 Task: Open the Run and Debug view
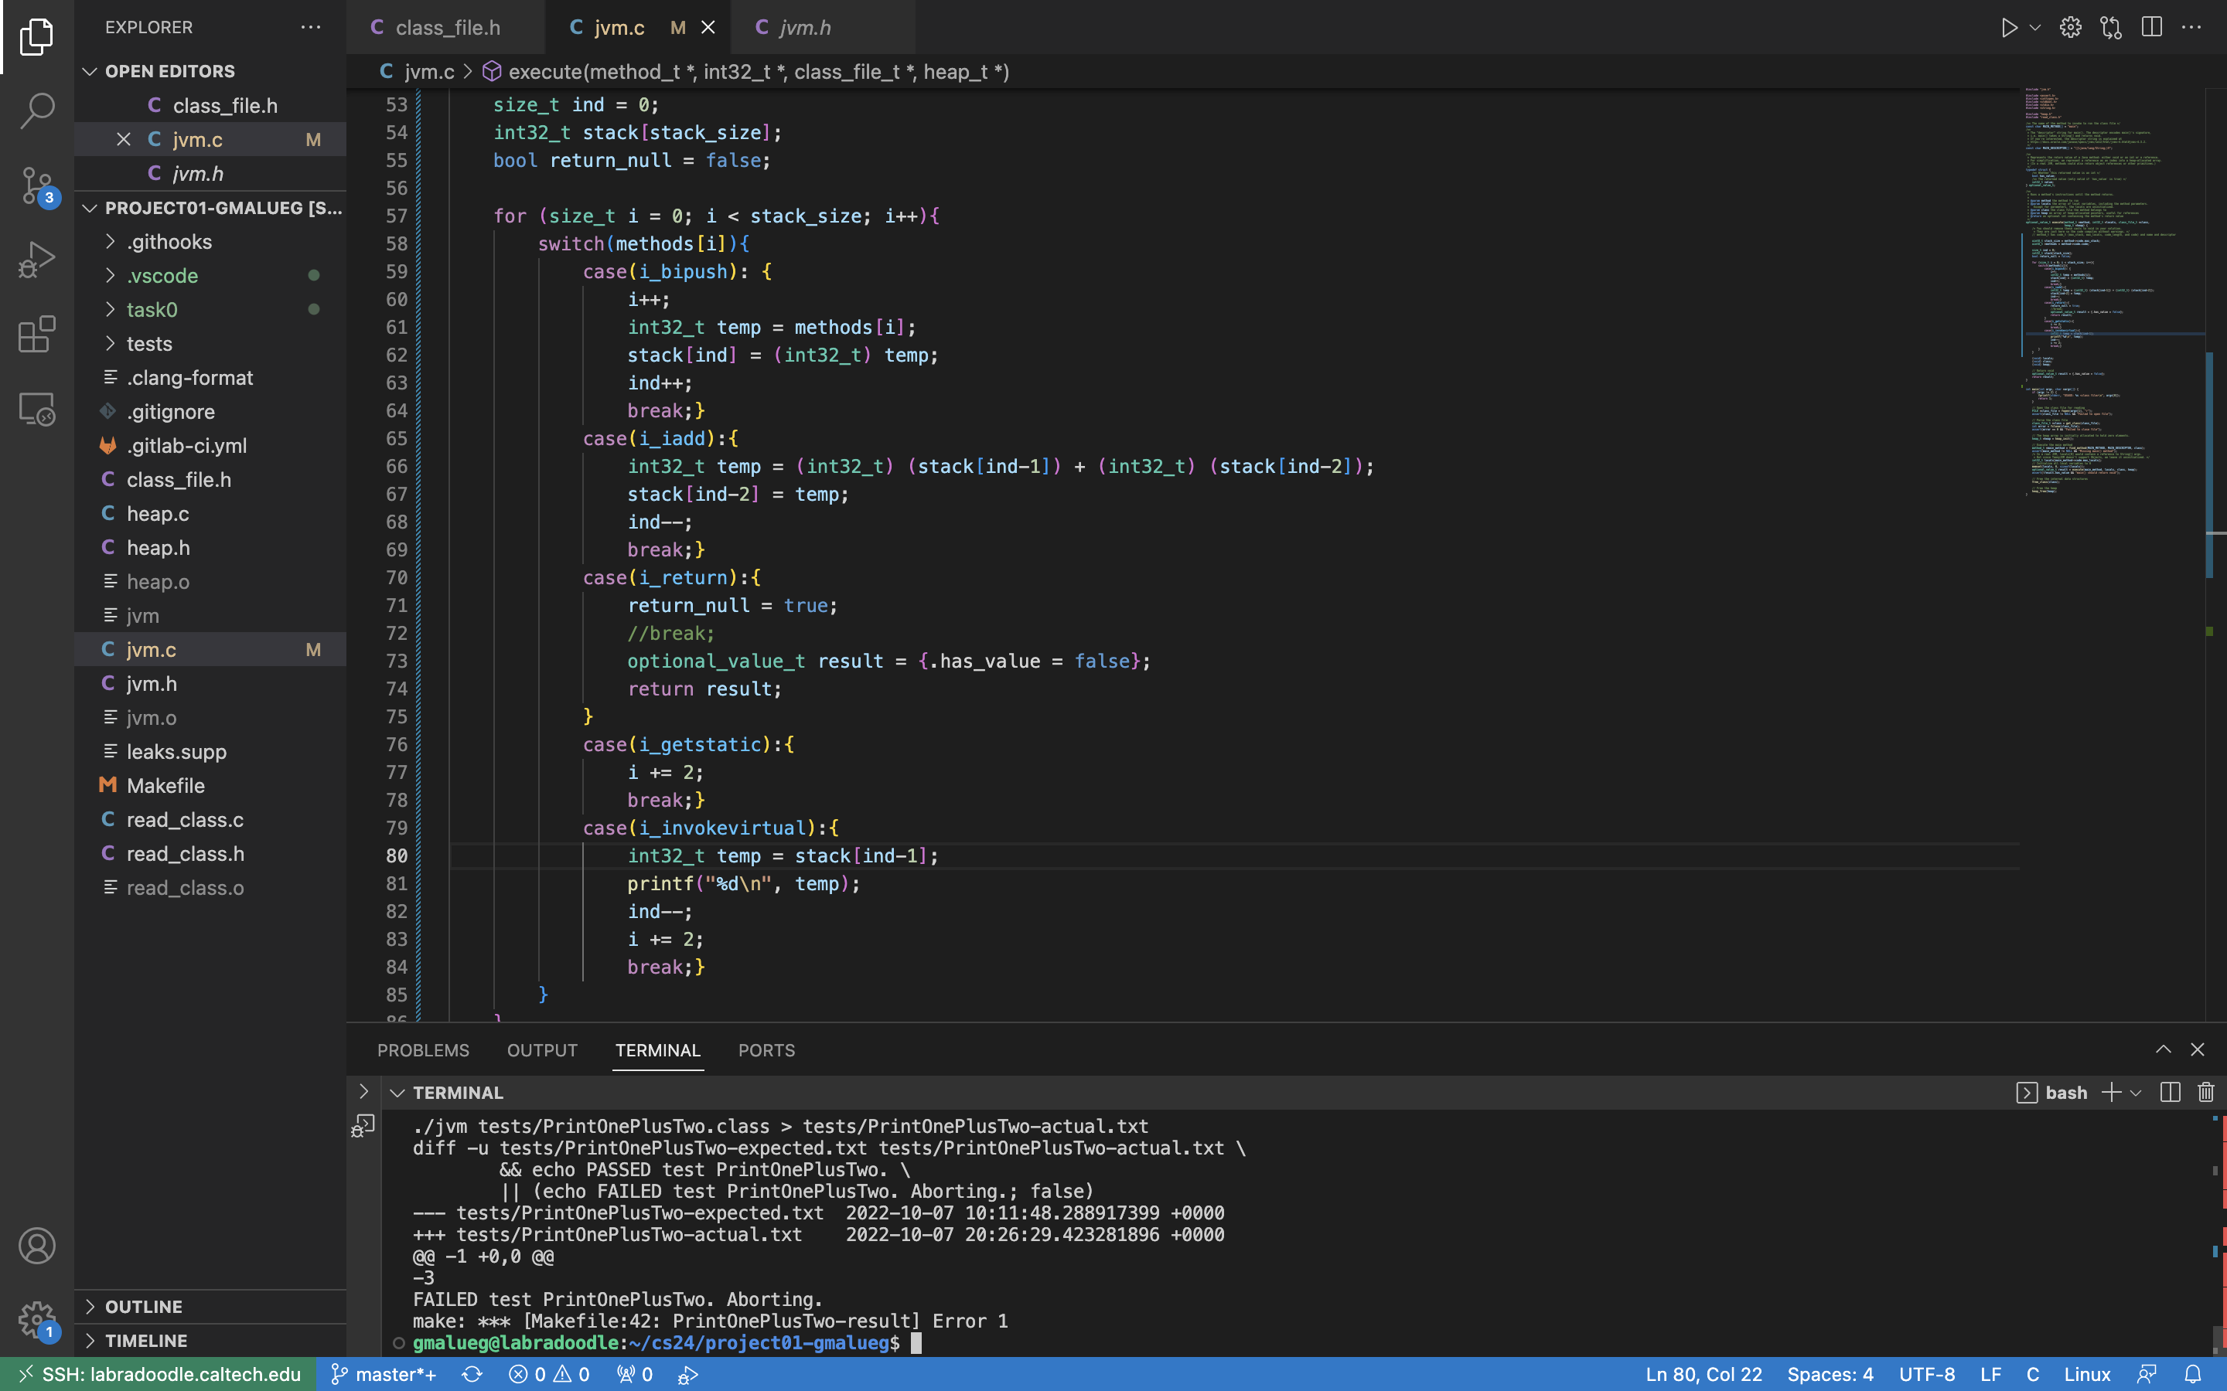37,260
